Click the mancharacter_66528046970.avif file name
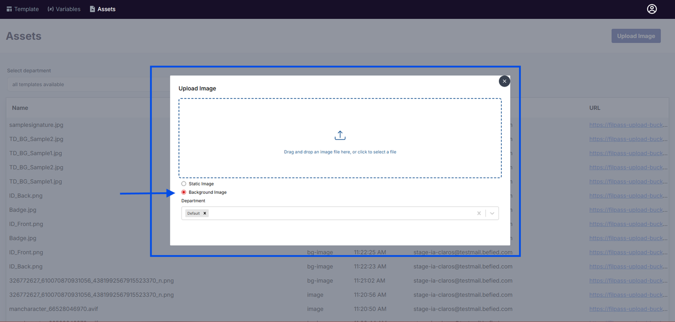 [54, 309]
